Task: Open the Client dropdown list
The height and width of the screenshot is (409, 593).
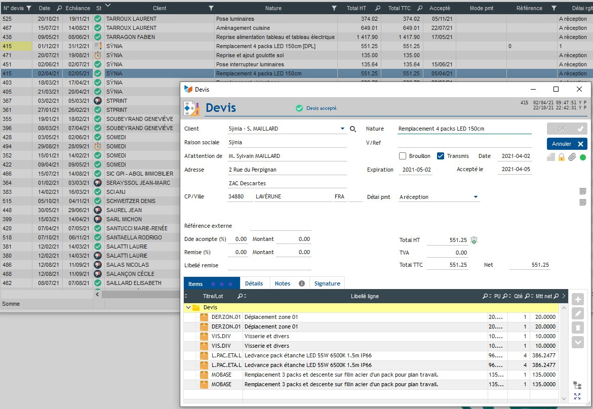Action: pyautogui.click(x=343, y=129)
